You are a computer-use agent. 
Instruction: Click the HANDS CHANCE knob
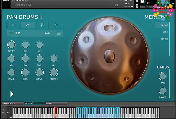click(163, 91)
